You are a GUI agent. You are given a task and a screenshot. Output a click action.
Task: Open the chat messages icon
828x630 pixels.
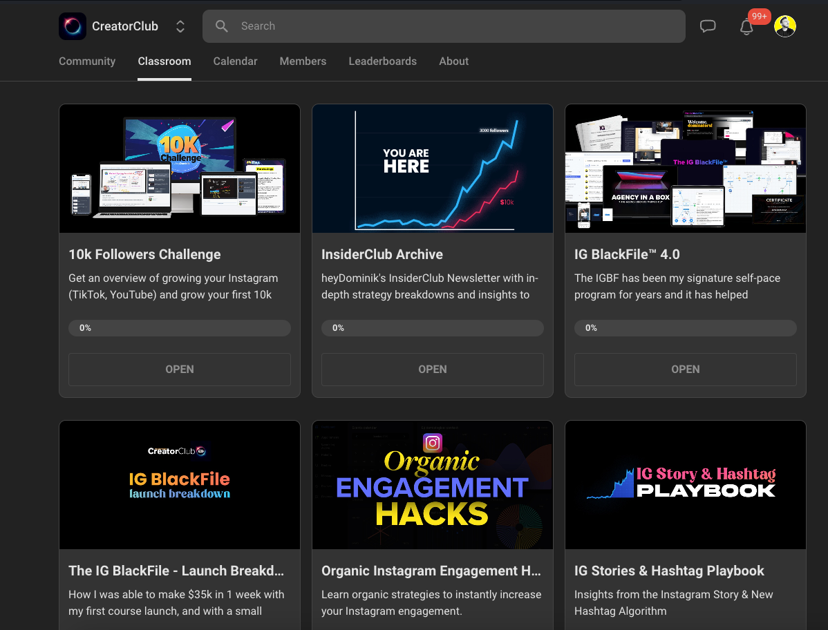click(x=708, y=26)
